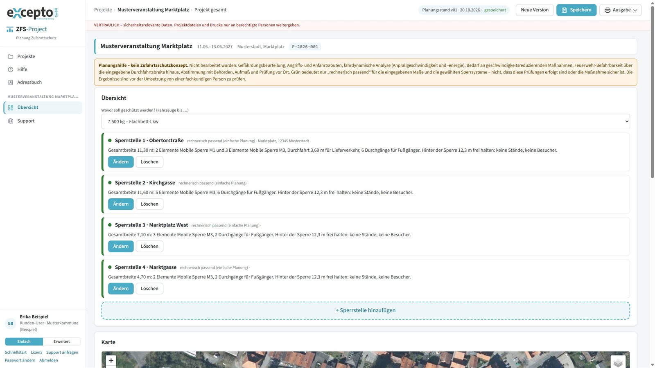Open the Schnellstart link
655x368 pixels.
coord(16,352)
